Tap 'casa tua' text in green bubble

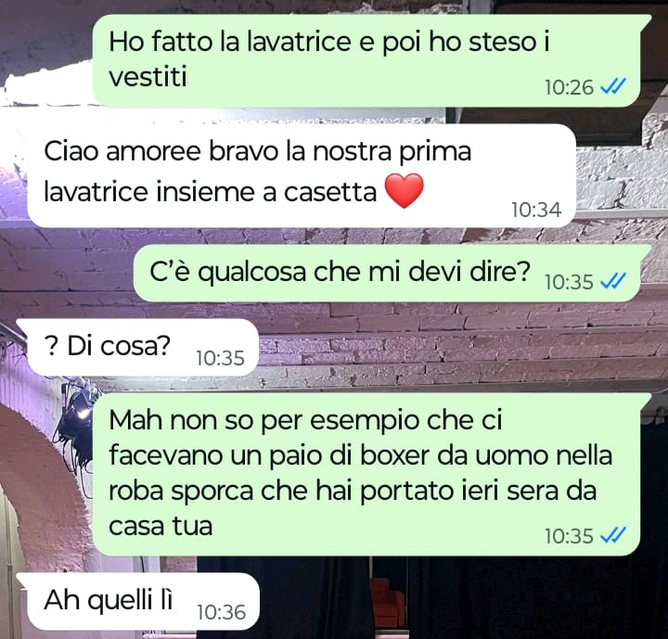point(161,526)
